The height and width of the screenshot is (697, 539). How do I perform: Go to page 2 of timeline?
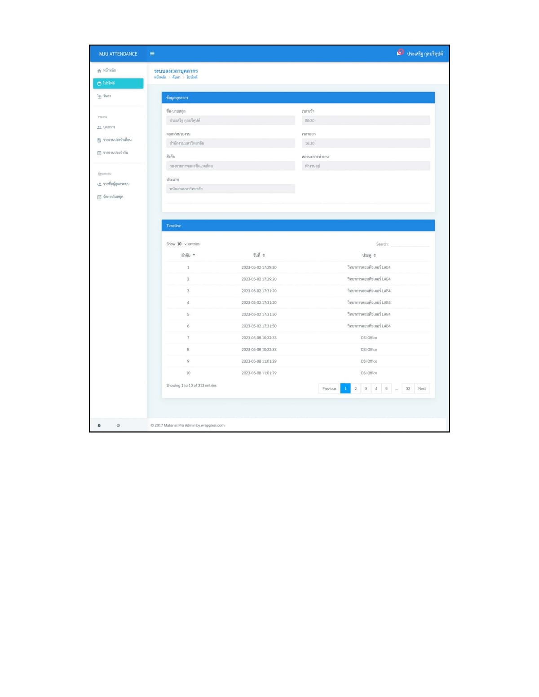click(356, 389)
